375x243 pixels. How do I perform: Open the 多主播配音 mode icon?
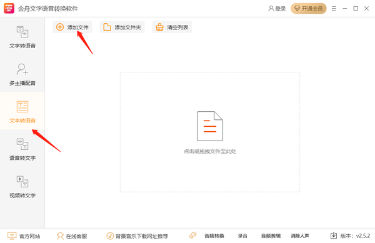[x=22, y=69]
